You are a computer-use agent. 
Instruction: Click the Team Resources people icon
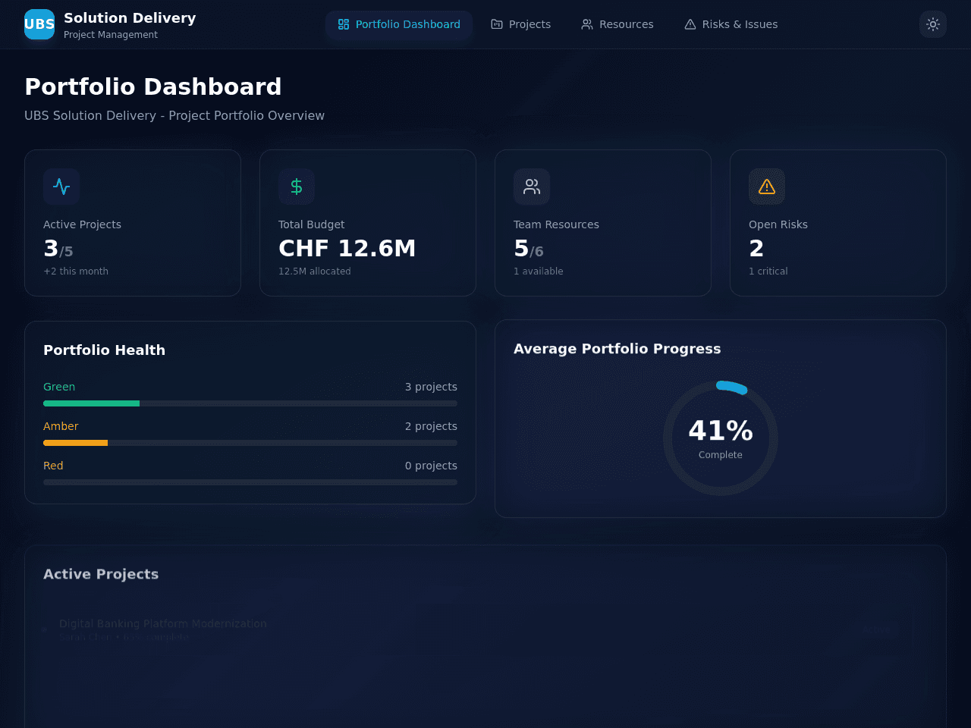click(x=532, y=187)
